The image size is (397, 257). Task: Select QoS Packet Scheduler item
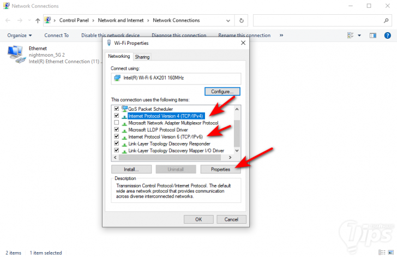[x=151, y=109]
